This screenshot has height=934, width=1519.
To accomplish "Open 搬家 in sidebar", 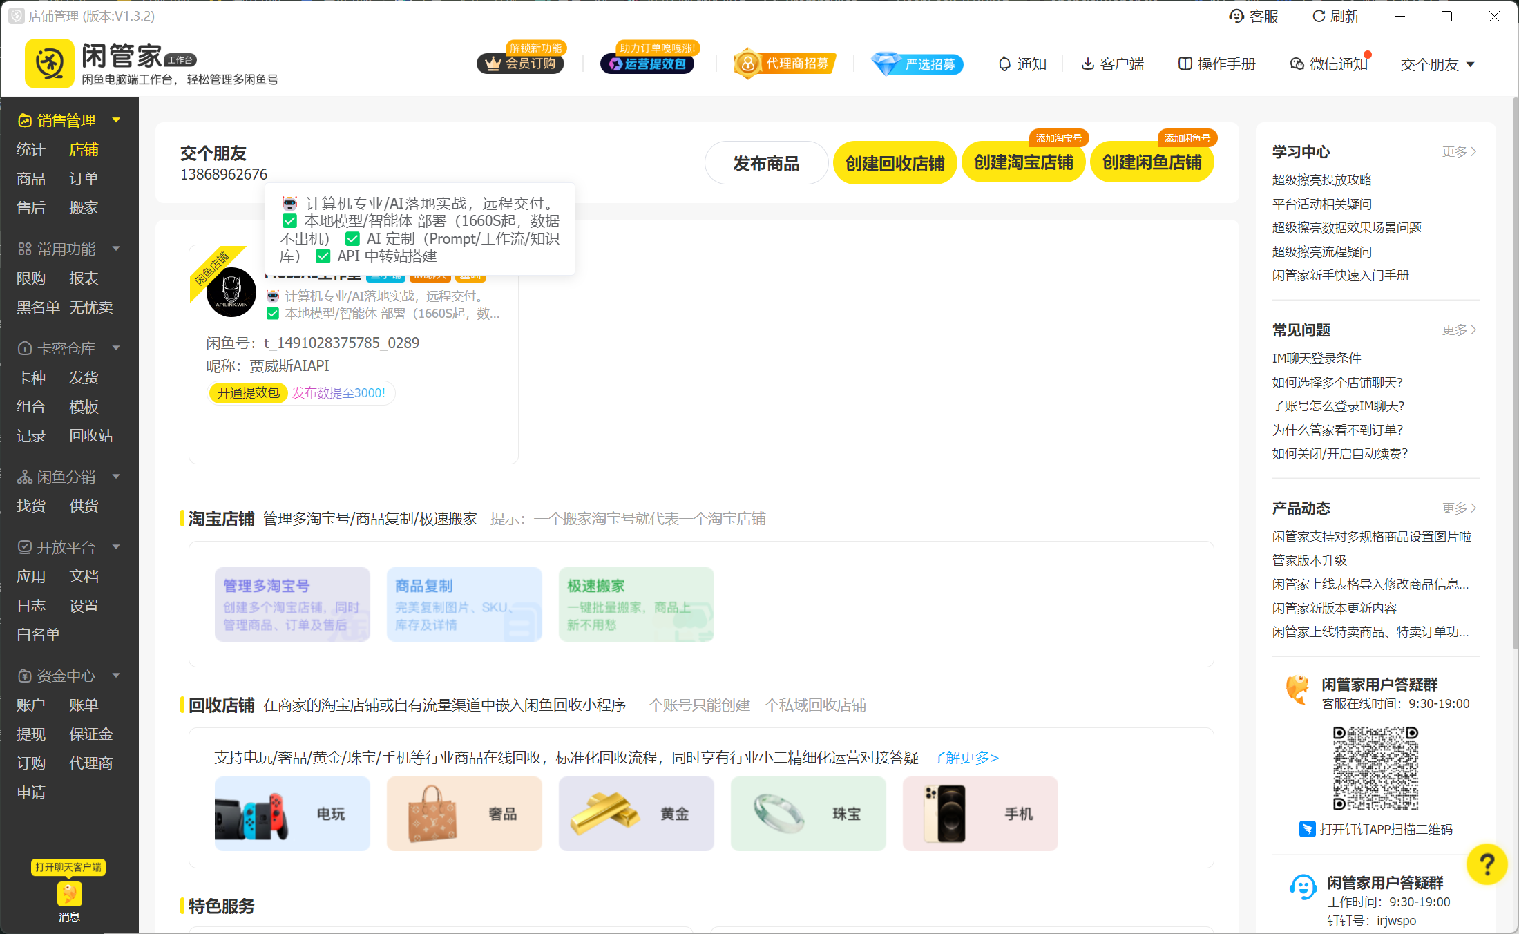I will [x=84, y=208].
